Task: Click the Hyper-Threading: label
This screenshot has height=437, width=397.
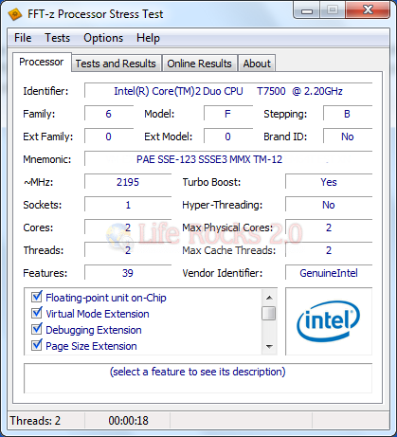Action: coord(223,206)
